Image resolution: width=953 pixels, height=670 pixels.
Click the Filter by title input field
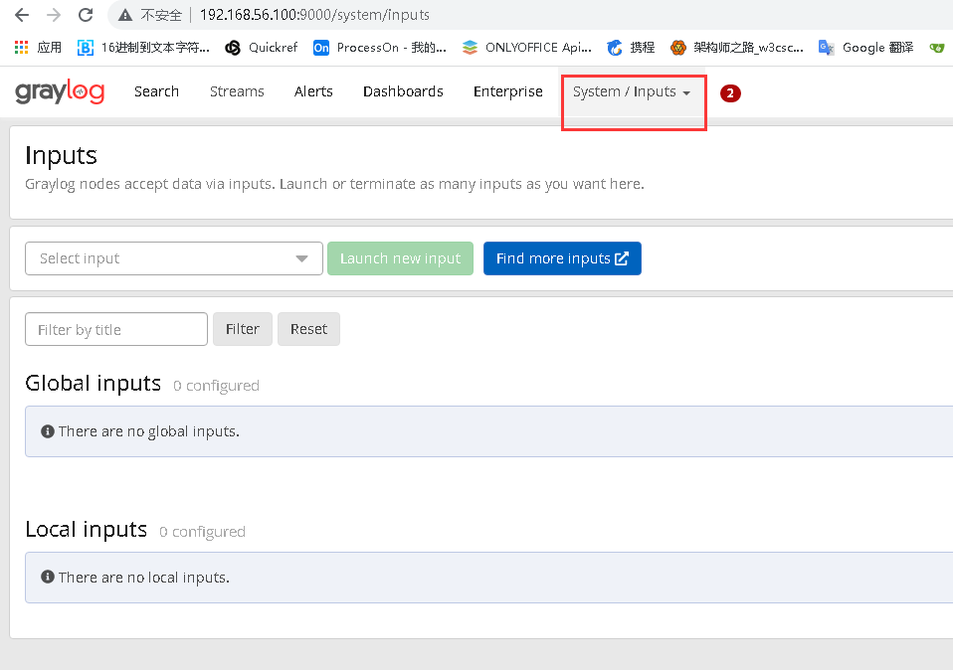[115, 328]
